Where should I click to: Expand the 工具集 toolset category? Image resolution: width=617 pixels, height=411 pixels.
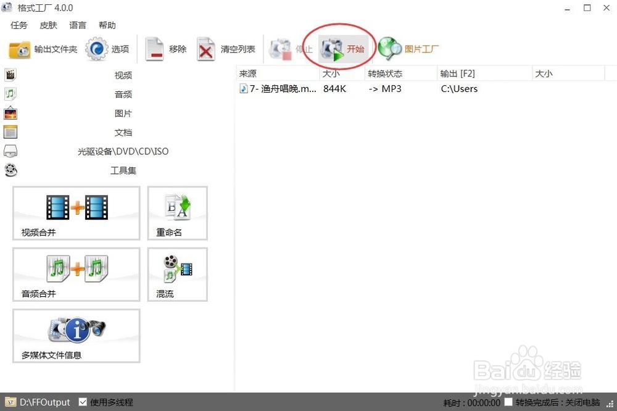click(x=122, y=170)
